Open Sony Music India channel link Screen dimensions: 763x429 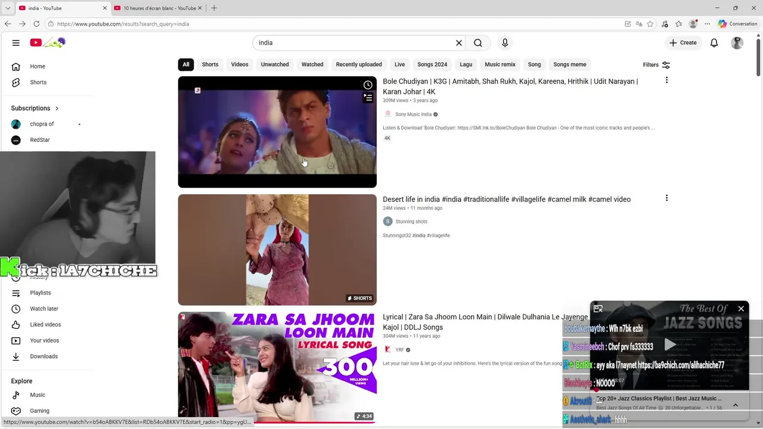(413, 114)
